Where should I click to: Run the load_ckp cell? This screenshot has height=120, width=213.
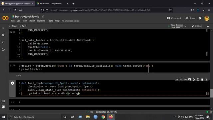pyautogui.click(x=12, y=83)
